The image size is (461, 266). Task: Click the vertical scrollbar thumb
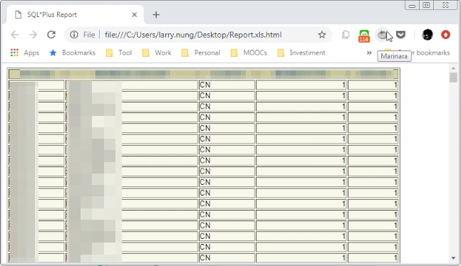453,78
